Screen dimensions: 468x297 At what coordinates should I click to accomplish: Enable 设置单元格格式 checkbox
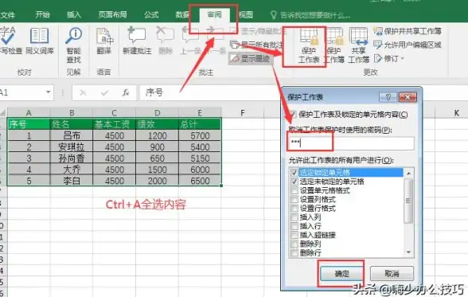click(x=294, y=190)
